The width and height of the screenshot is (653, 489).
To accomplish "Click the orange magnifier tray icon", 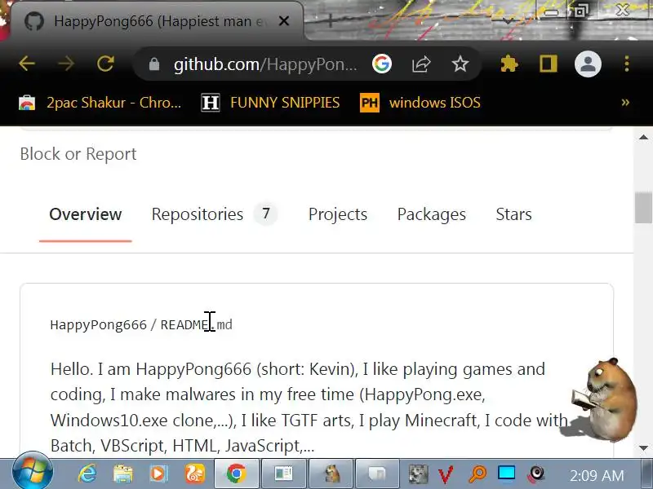I will coord(478,474).
